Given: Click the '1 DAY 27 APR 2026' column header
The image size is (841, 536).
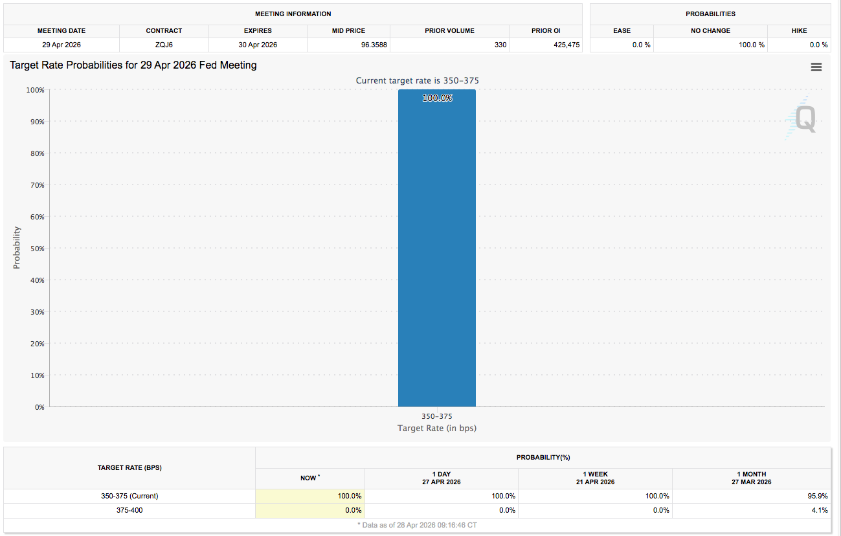Looking at the screenshot, I should click(441, 478).
